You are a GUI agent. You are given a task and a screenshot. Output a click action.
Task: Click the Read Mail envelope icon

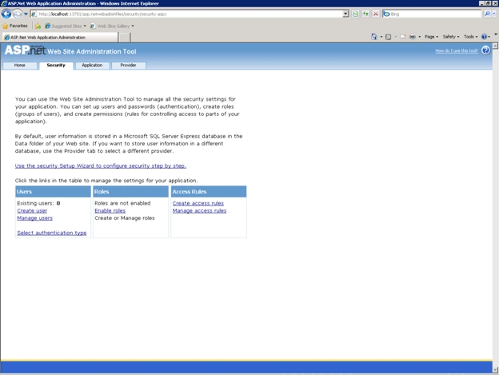pos(403,37)
